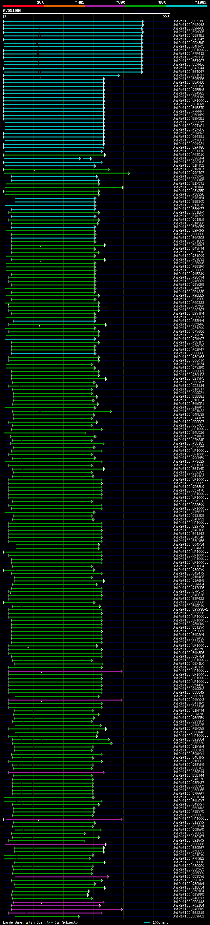Select the UniRef100_B4JTR5 hit label
This screenshot has height=925, width=210.
point(188,703)
